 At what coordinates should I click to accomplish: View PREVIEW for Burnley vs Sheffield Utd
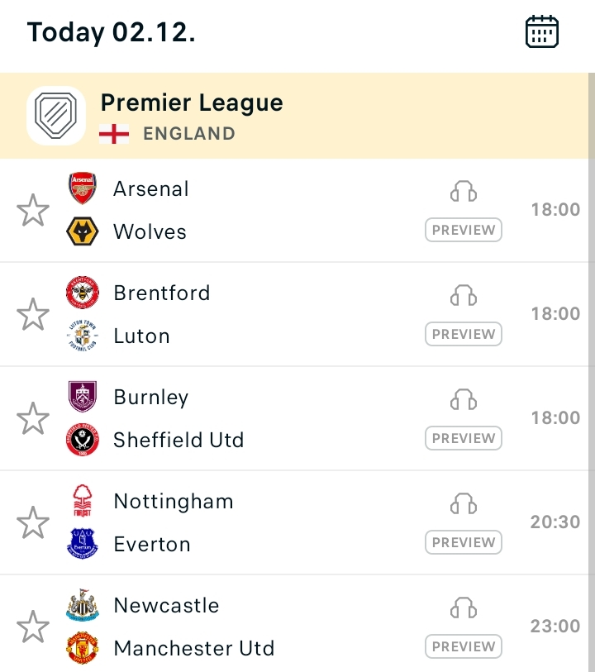[464, 438]
